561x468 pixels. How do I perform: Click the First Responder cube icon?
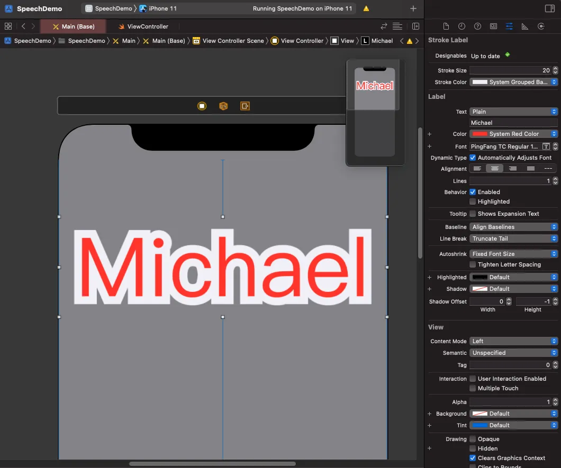(223, 106)
